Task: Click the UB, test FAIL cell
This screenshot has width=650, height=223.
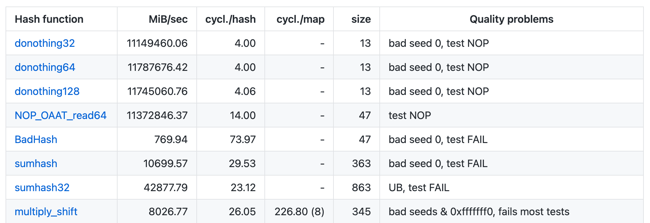Action: coord(419,188)
